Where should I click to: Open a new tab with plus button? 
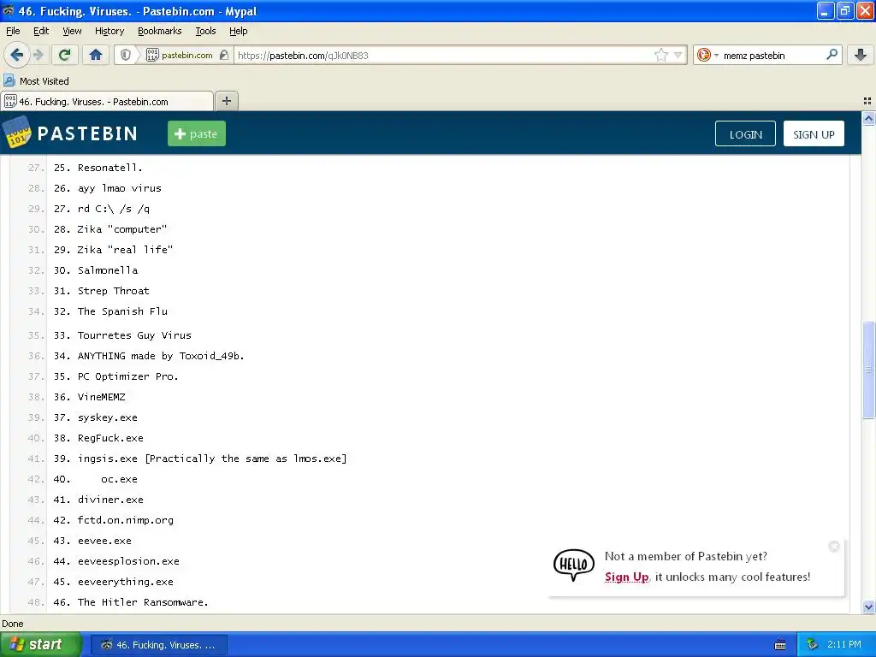coord(226,101)
